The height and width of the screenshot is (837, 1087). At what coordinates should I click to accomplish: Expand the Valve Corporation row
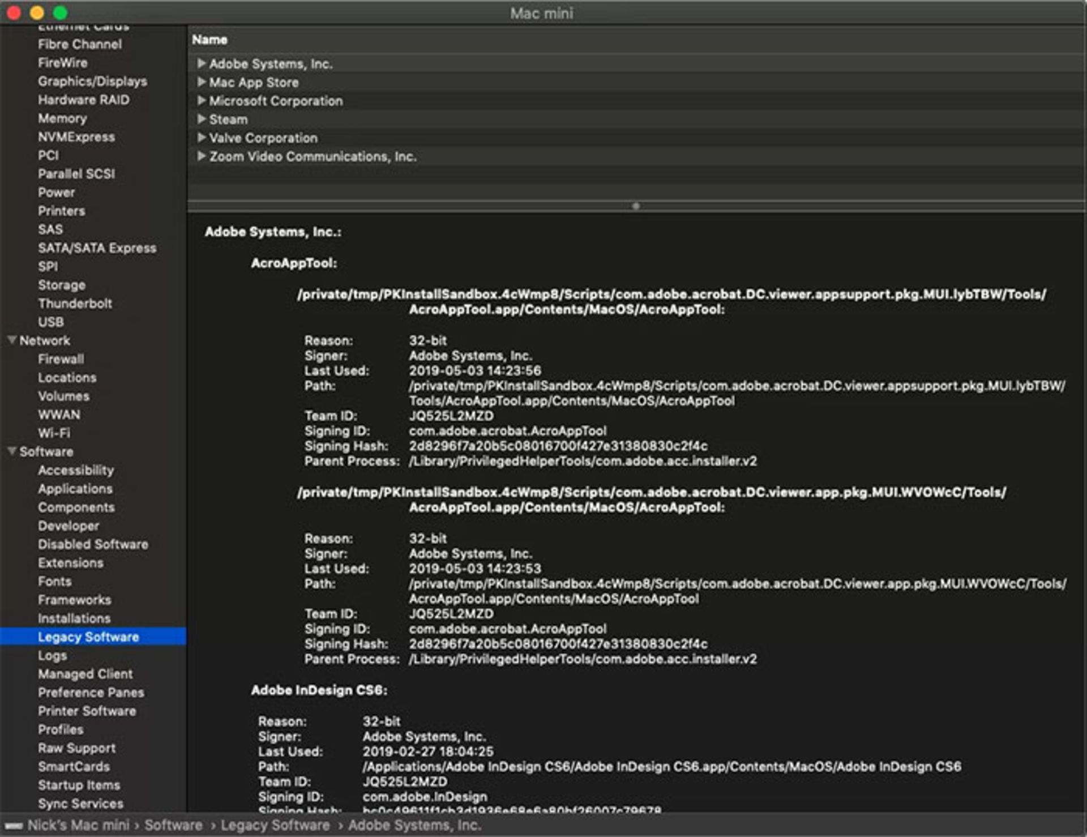[x=201, y=138]
